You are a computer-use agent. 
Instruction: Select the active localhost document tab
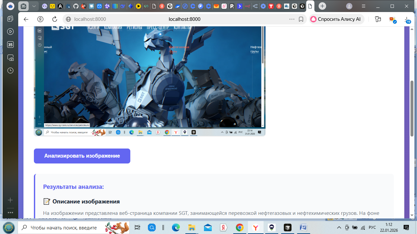click(310, 6)
